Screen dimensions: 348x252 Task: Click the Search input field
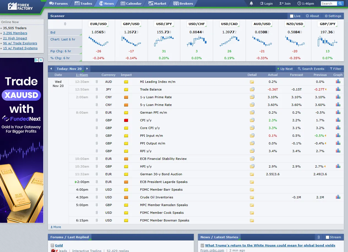[329, 4]
